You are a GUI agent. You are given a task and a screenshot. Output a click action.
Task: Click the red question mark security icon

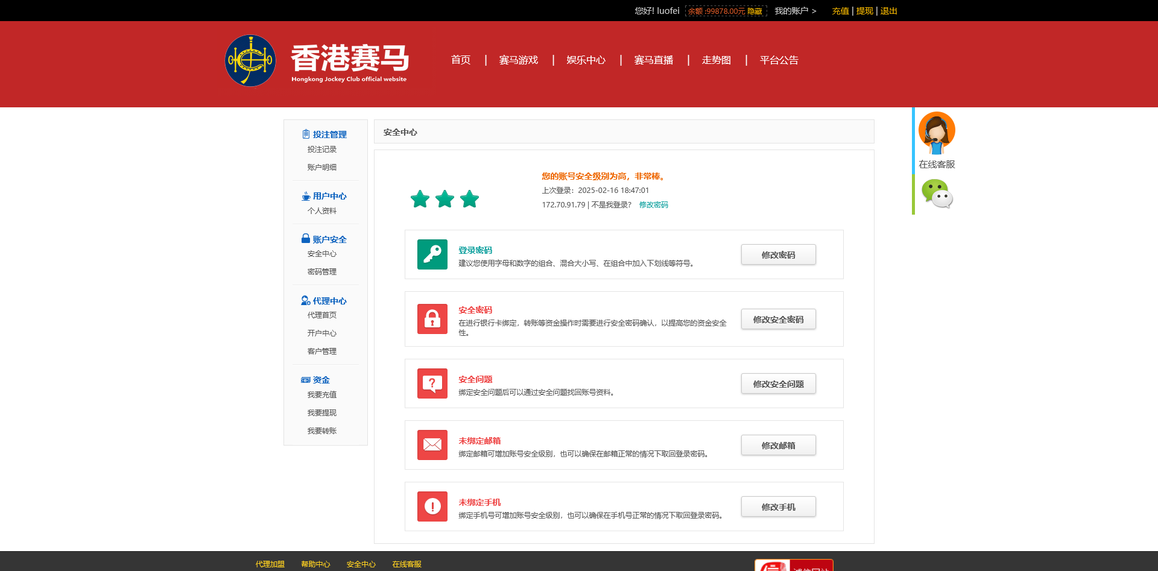click(x=432, y=383)
